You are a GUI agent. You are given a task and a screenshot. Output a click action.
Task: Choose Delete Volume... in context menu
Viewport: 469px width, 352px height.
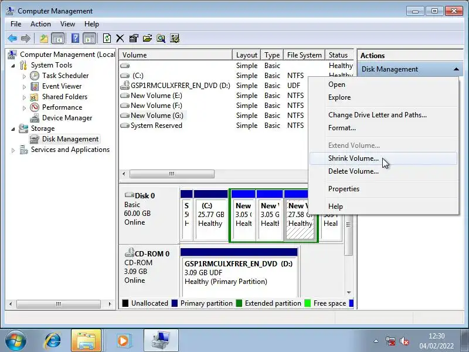point(383,171)
